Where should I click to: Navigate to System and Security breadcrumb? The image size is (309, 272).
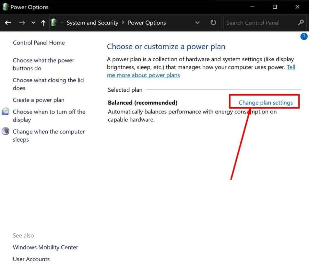(x=92, y=23)
